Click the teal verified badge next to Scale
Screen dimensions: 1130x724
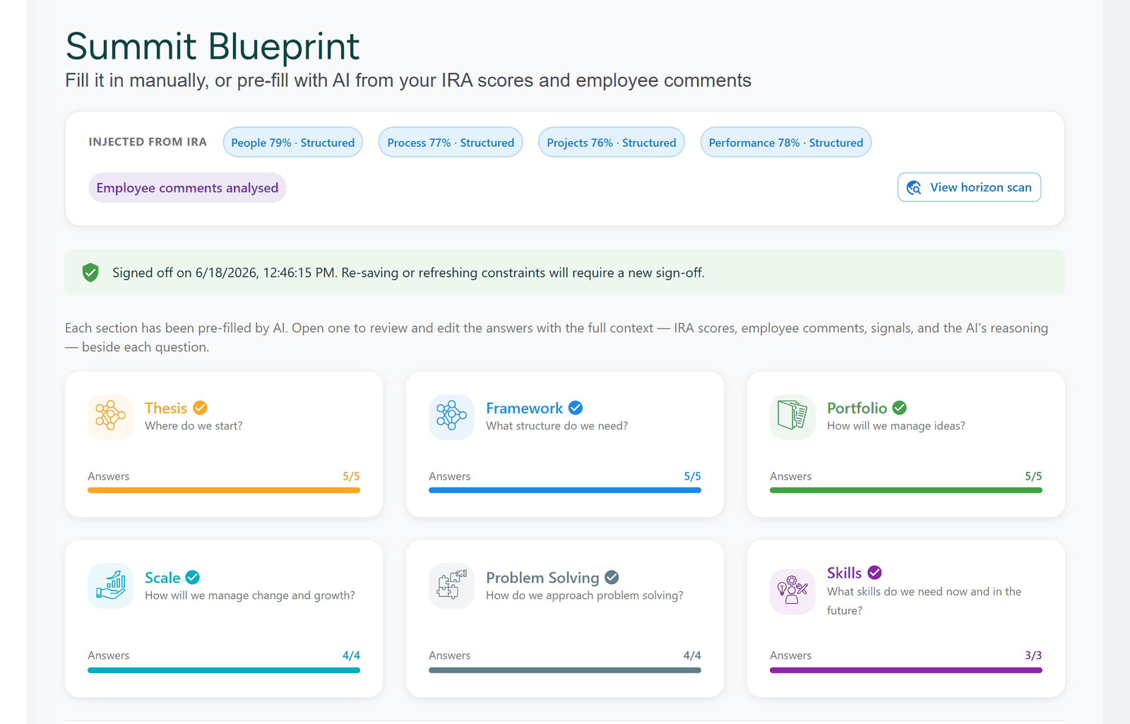tap(192, 577)
